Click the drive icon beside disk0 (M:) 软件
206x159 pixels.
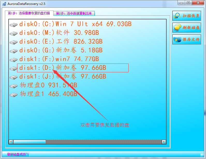click(14, 33)
